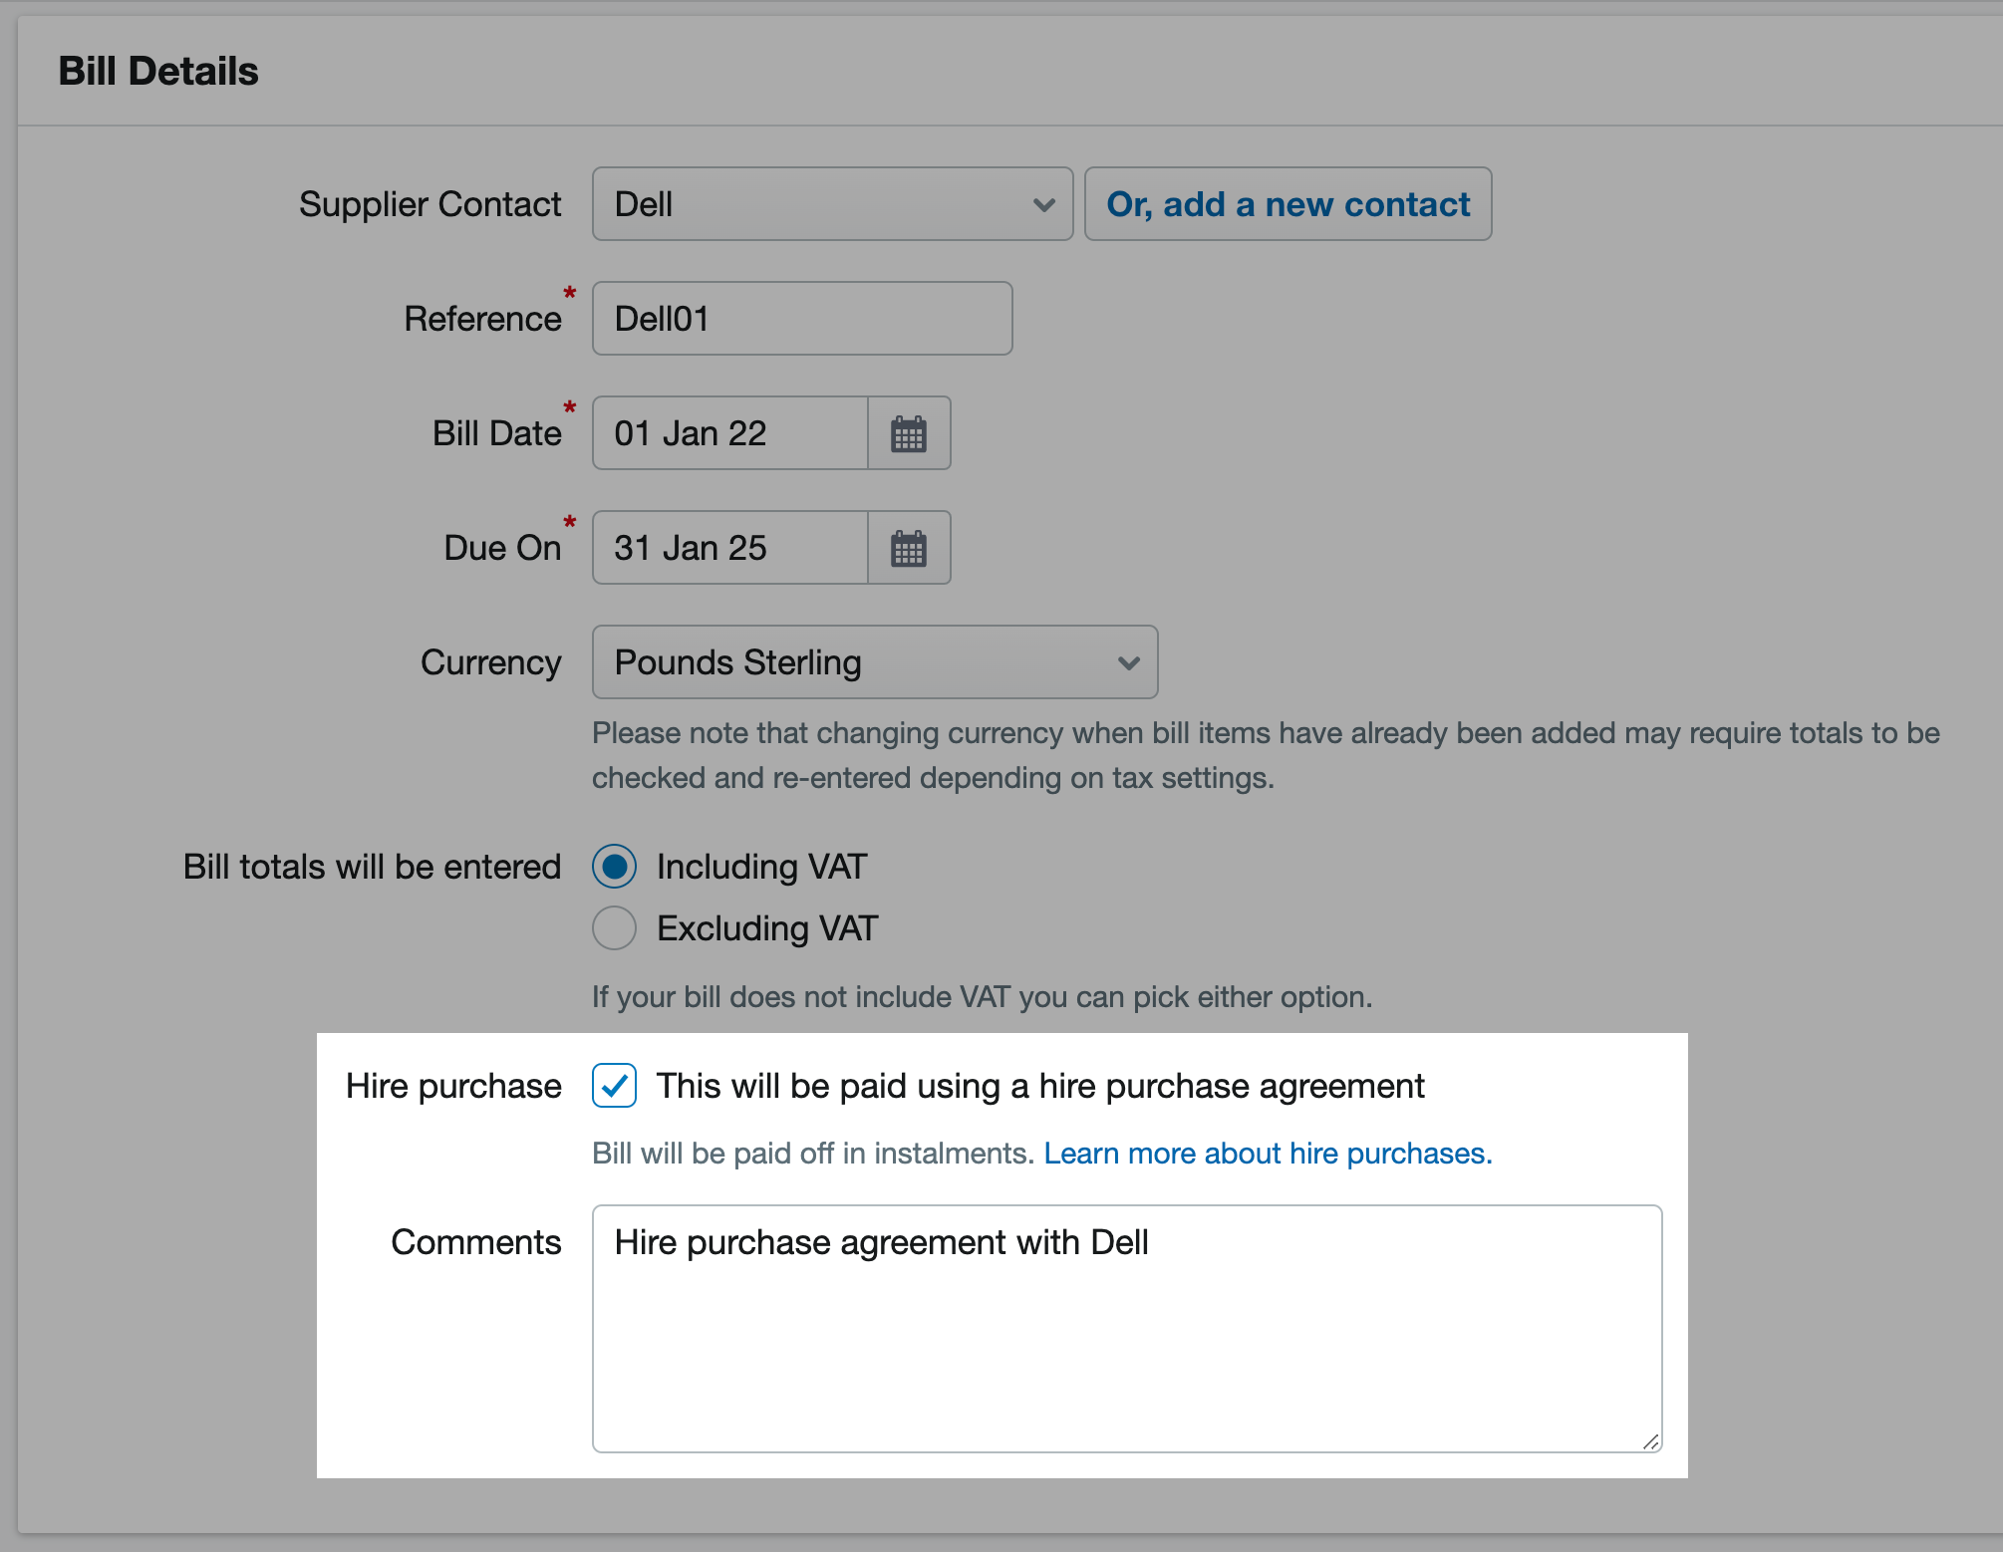Click the Supplier Contact chevron arrow
The height and width of the screenshot is (1552, 2003).
click(1042, 204)
